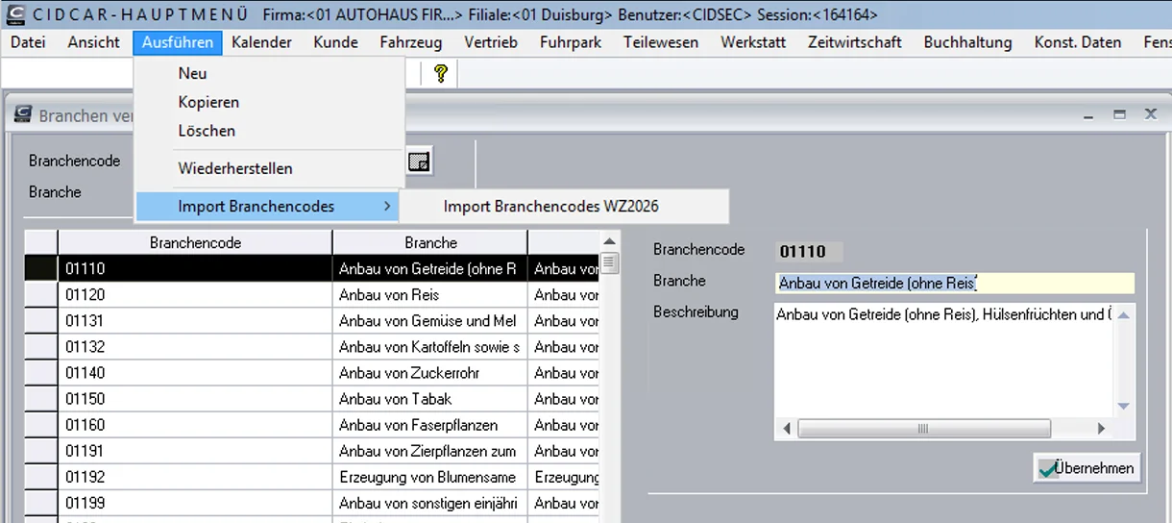
Task: Click horizontal scrollbar thumb in Beschreibung box
Action: click(x=922, y=429)
